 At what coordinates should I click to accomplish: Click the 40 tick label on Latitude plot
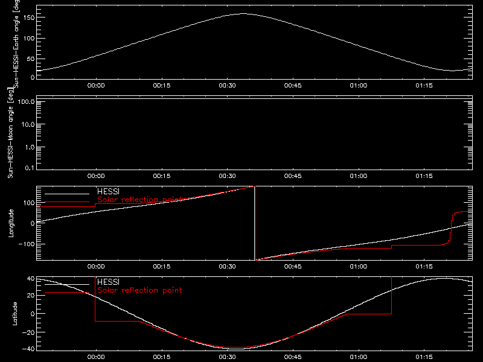click(31, 279)
